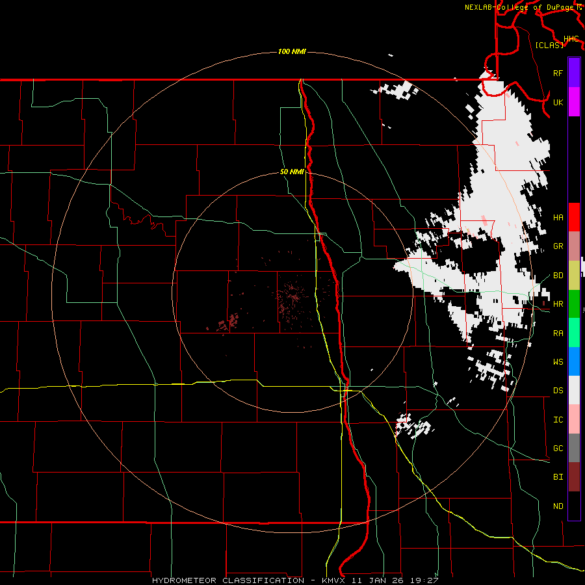Click the WS blue legend swatch
This screenshot has width=585, height=585.
click(574, 361)
